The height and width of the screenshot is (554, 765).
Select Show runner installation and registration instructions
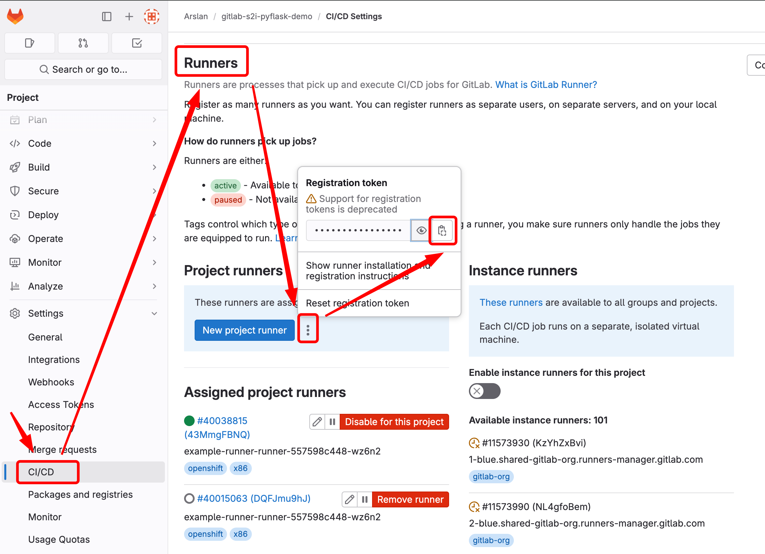click(379, 271)
